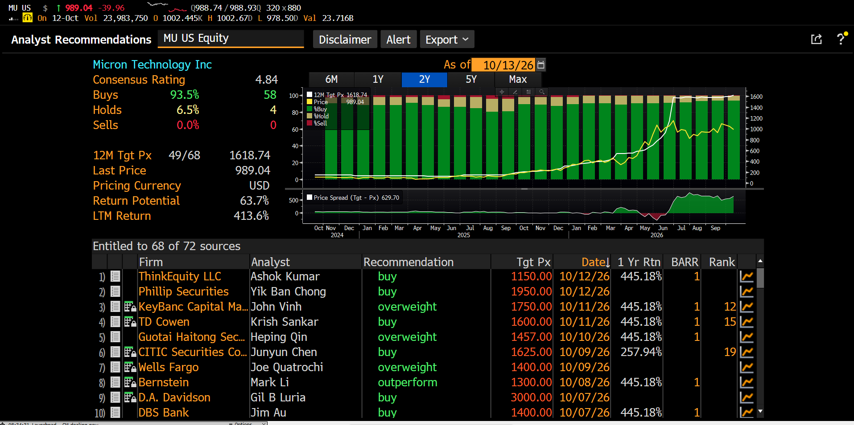
Task: View Bernstein rating history chart icon
Action: coord(747,382)
